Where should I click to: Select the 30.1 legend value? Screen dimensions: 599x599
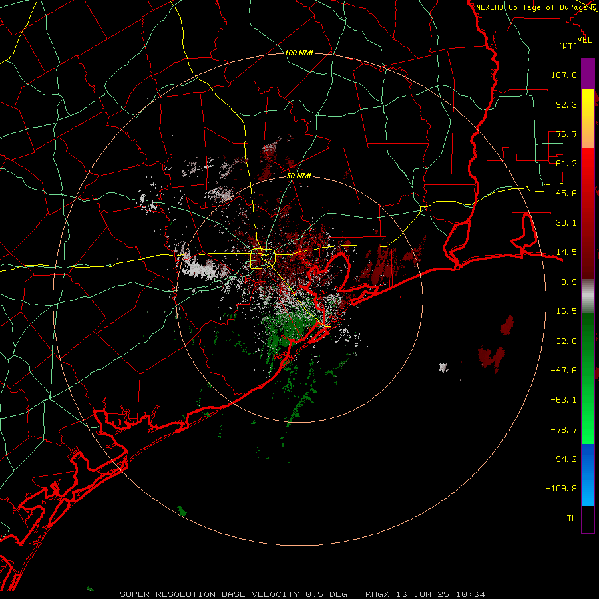(x=566, y=223)
